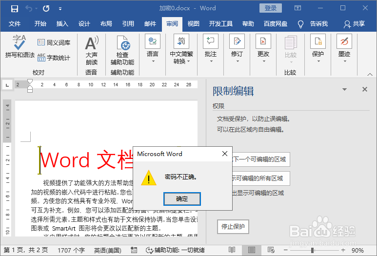Click the zoom out minus button
This screenshot has height=256, width=377.
(x=286, y=250)
